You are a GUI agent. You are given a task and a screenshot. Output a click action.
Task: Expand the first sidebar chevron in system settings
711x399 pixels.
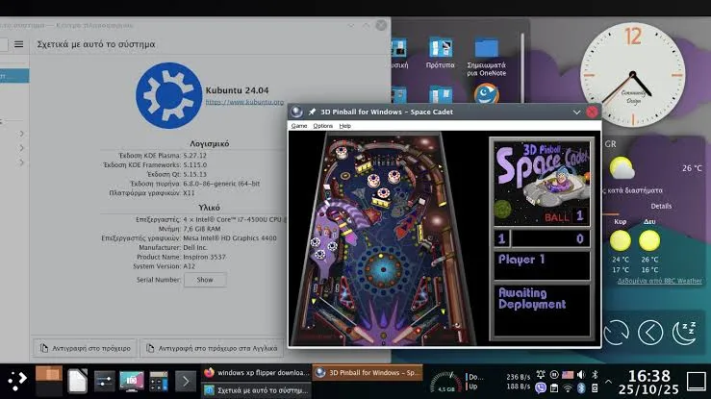(x=22, y=134)
